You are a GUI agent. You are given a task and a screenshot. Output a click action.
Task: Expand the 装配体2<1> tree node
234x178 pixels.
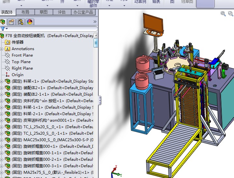2,88
